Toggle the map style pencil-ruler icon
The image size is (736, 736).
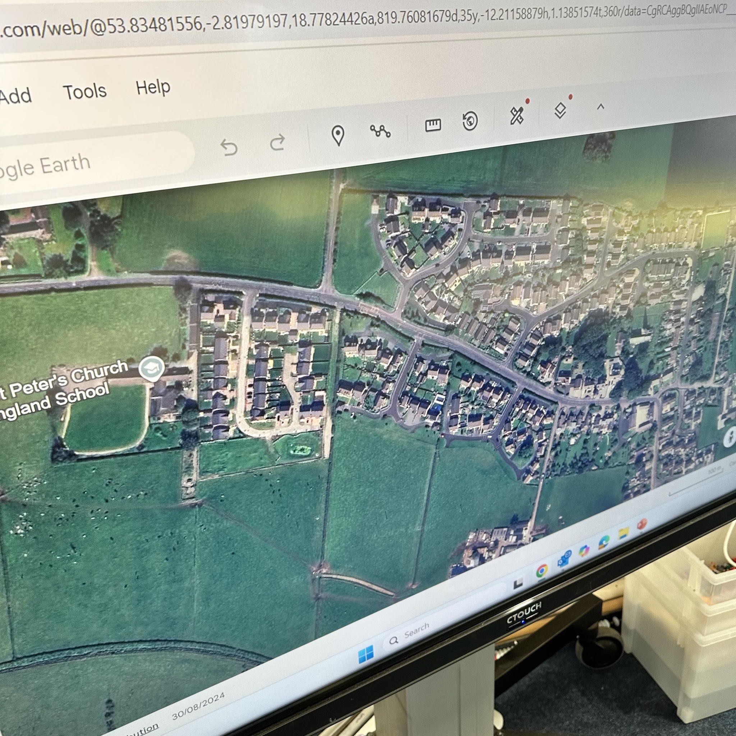pos(516,115)
